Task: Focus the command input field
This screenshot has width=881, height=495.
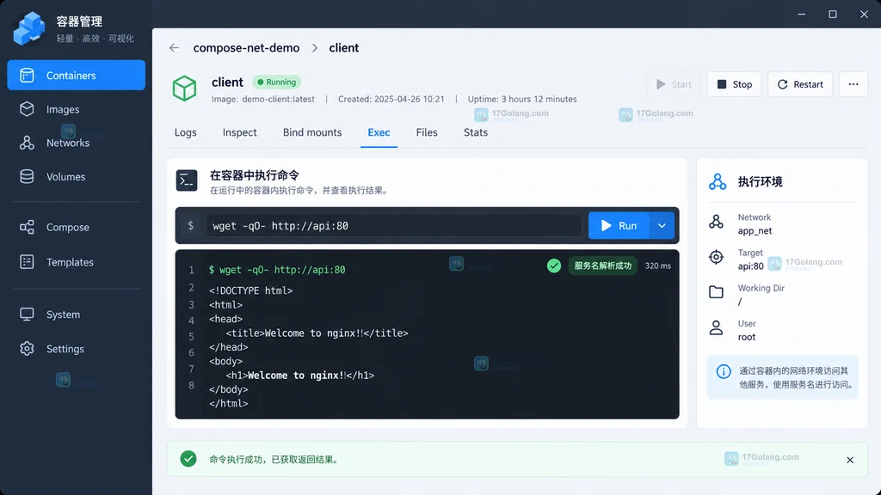Action: click(394, 226)
